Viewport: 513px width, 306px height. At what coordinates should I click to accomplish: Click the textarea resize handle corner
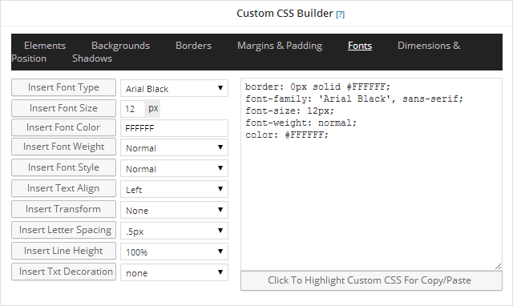click(x=498, y=267)
